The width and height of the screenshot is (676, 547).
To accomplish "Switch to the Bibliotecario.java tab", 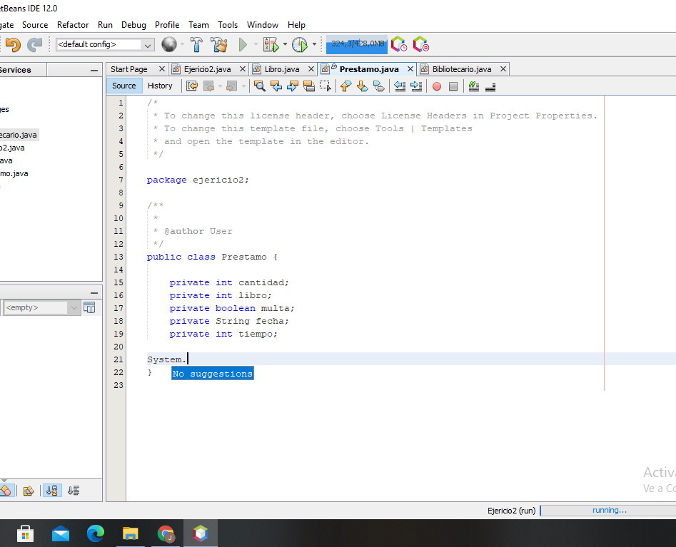I will tap(462, 69).
